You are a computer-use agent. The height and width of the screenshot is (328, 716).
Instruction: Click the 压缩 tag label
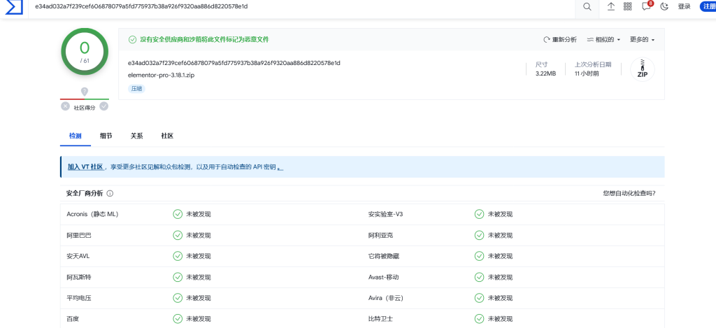click(x=136, y=89)
